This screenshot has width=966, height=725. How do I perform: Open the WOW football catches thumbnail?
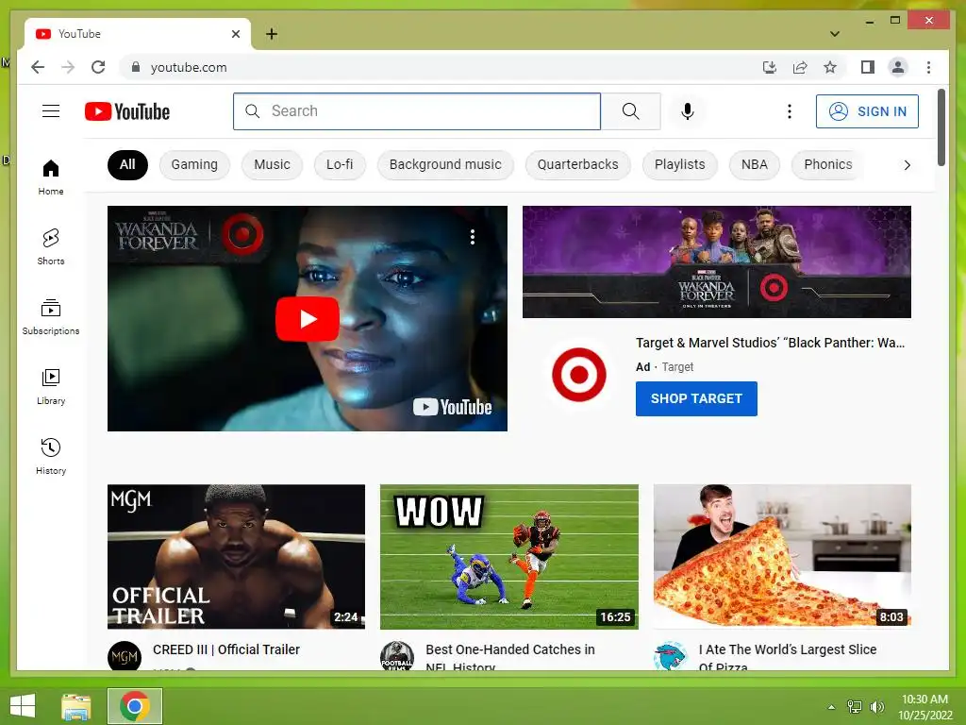coord(508,557)
